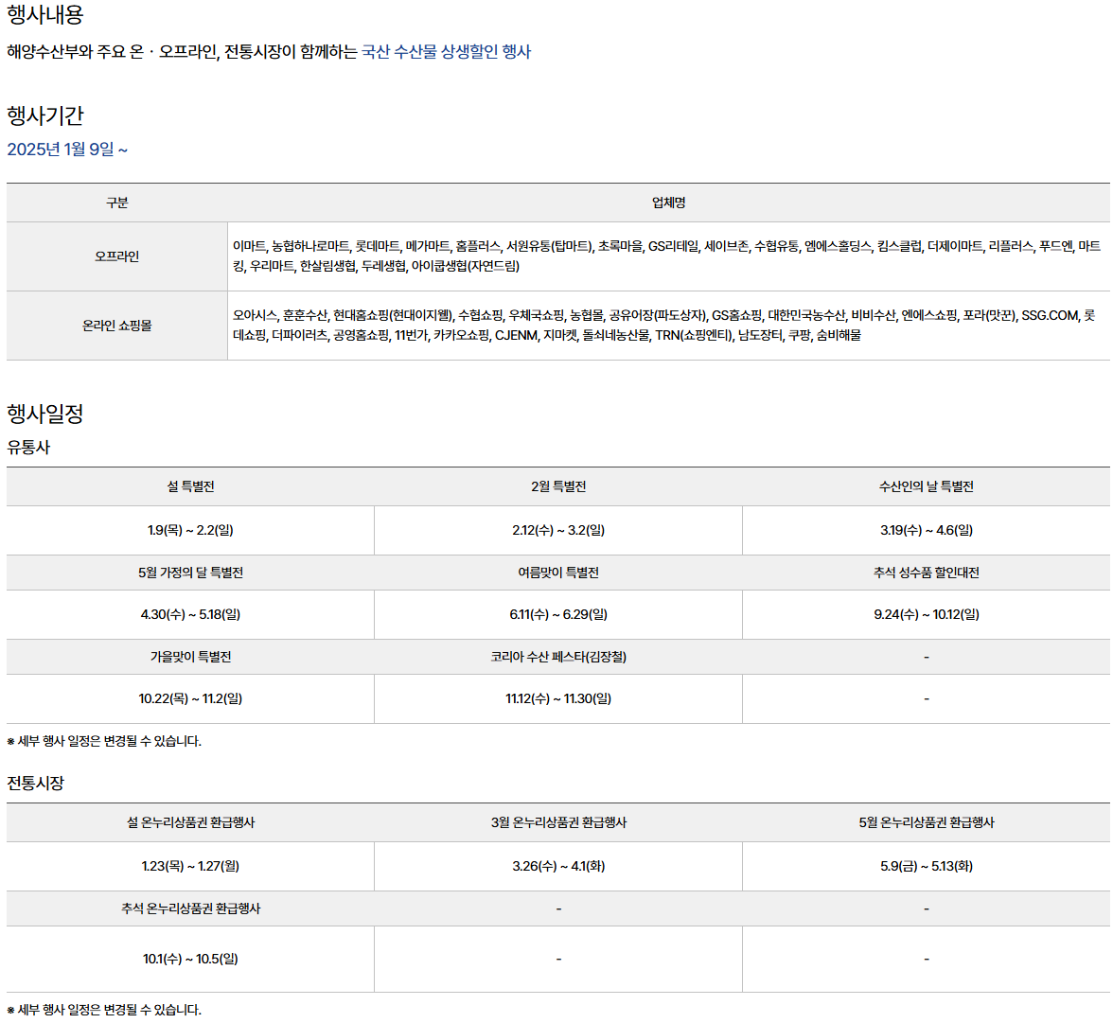Click the 여름맞이 특별전 cell

(x=558, y=573)
